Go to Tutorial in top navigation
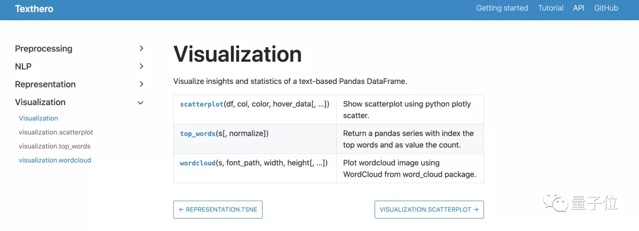 (x=551, y=8)
